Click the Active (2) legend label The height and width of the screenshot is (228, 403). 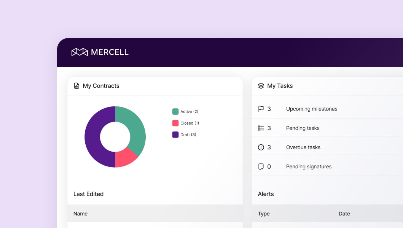[189, 112]
